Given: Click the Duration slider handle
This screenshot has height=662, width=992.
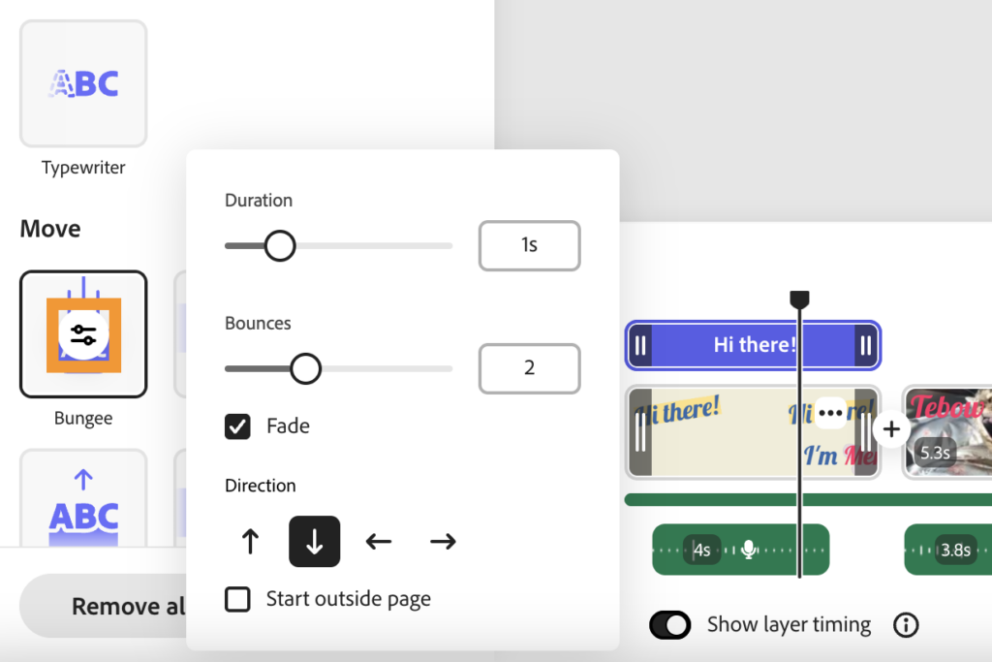Looking at the screenshot, I should (280, 246).
